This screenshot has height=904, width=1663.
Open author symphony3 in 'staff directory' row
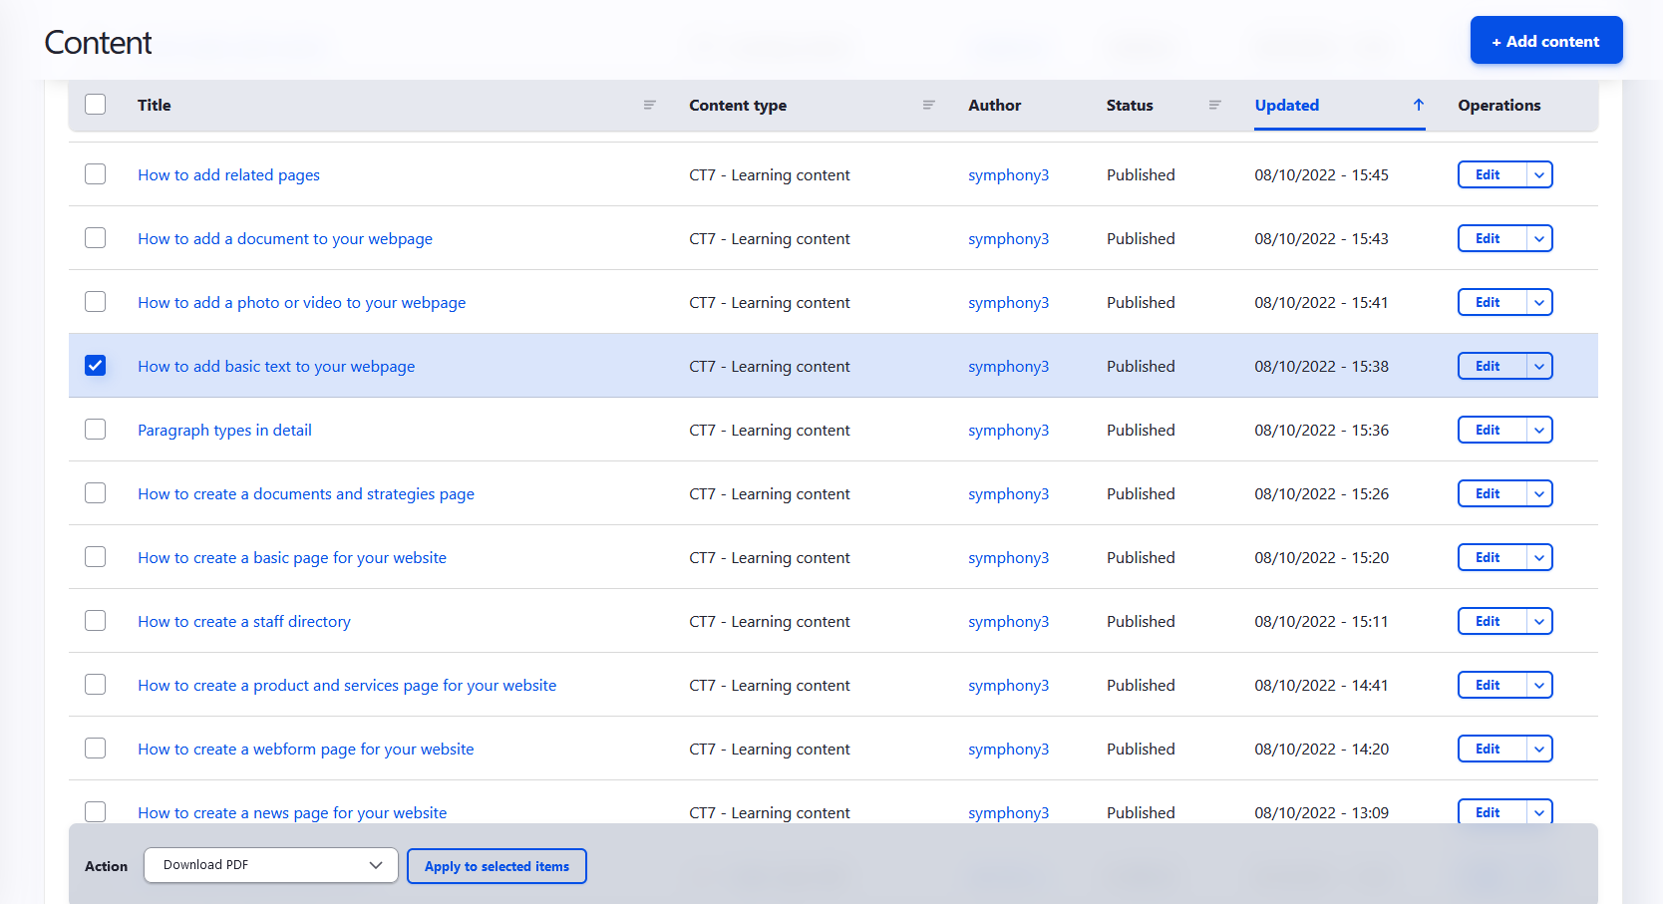[1008, 622]
